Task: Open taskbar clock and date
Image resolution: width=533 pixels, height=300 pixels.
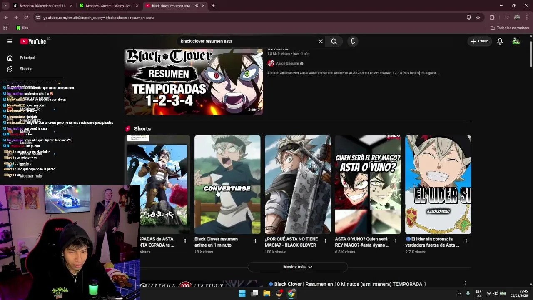Action: pyautogui.click(x=519, y=293)
